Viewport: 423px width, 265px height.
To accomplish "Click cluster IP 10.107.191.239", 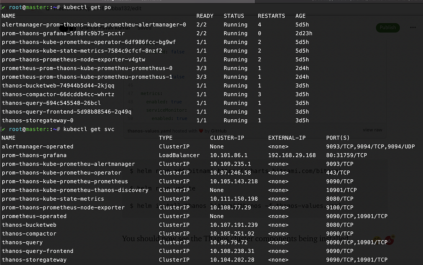I will (x=234, y=225).
